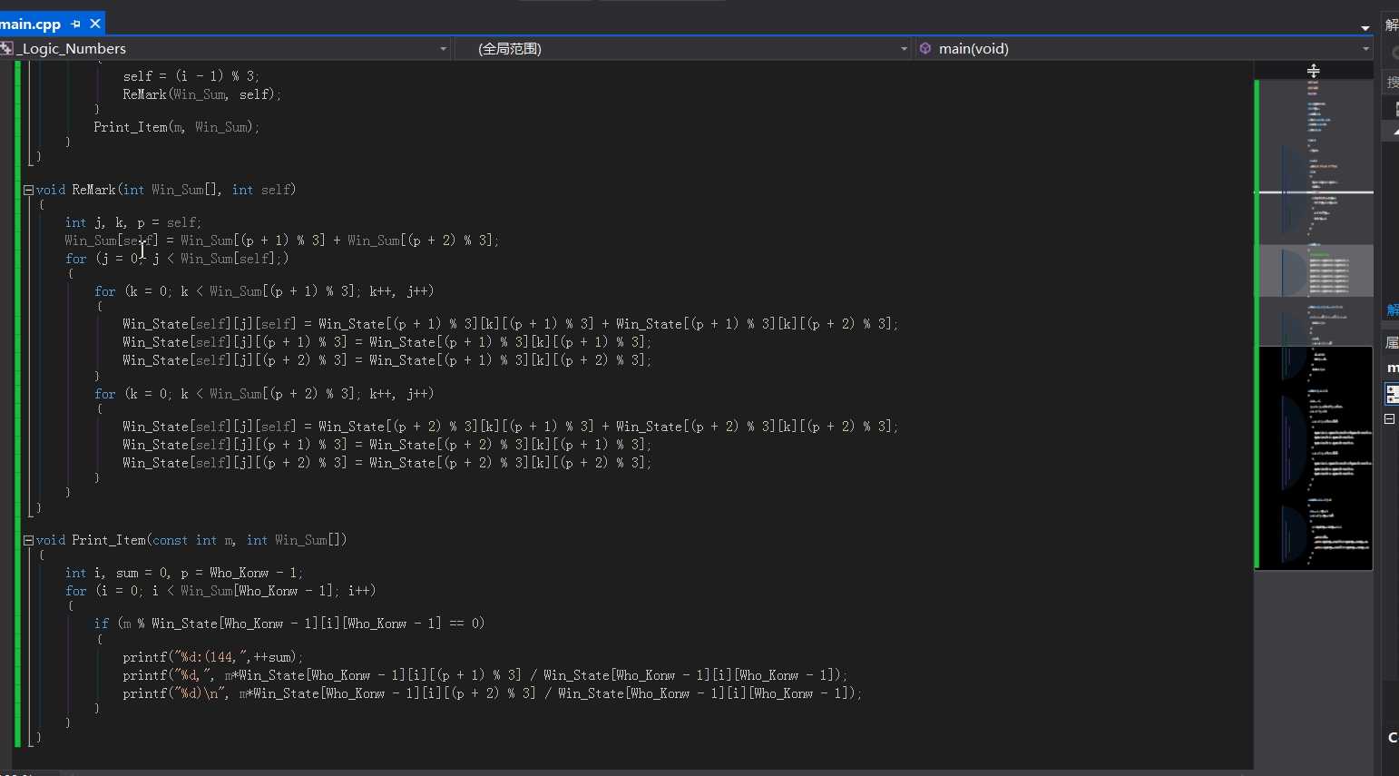Toggle the pin on main.cpp tab

coord(75,24)
